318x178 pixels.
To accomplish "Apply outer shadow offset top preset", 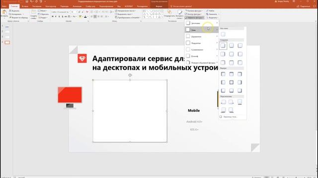I will (x=232, y=63).
